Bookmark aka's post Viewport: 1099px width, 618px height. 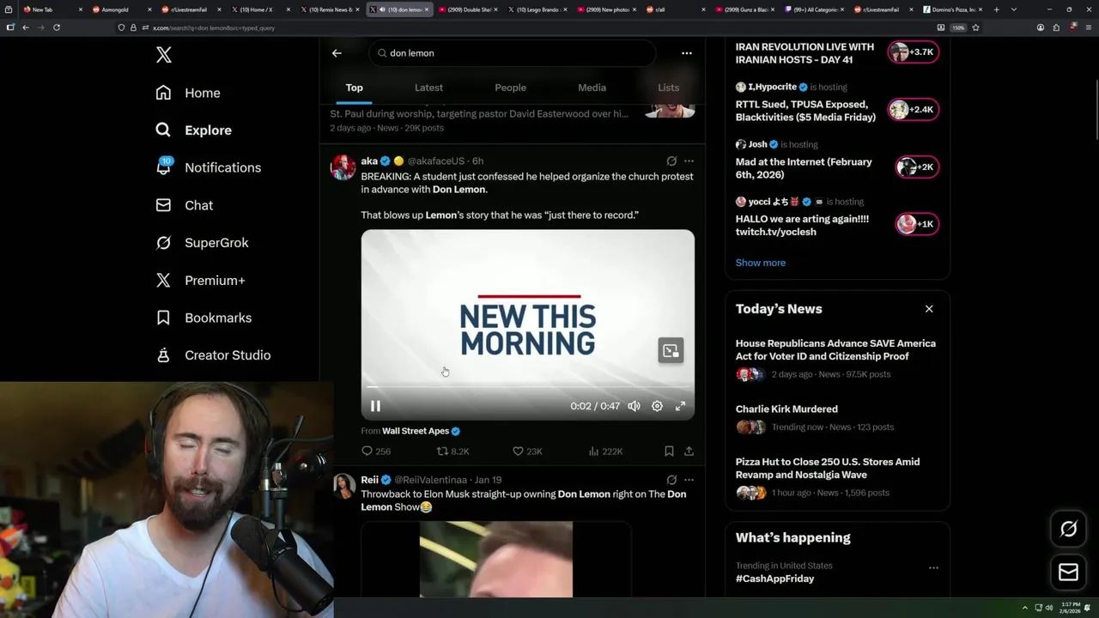point(669,451)
